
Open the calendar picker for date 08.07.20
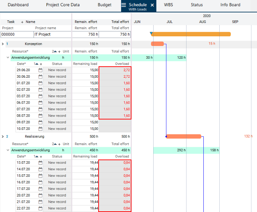(x=40, y=116)
